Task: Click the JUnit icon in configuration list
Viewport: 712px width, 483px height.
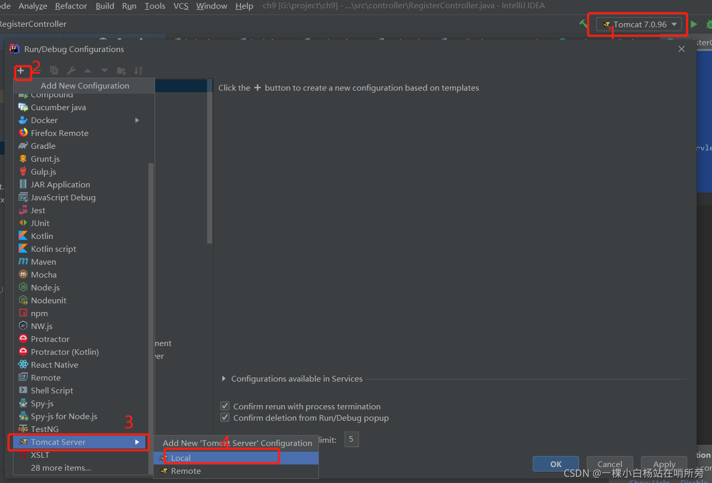Action: tap(23, 223)
